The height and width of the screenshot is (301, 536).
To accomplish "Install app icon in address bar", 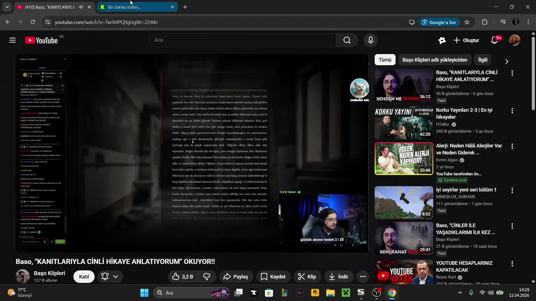I will tap(412, 22).
